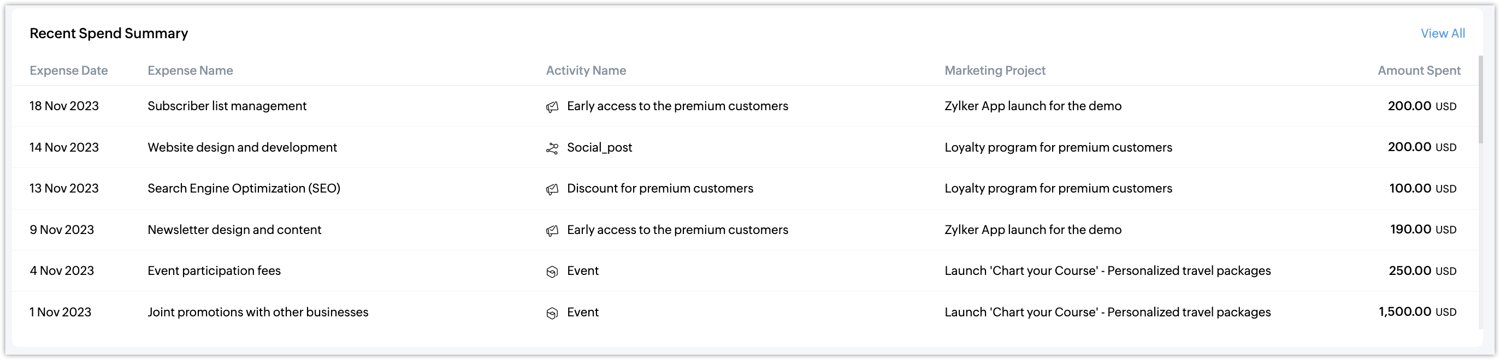Open Event participation fees expense row
Viewport: 1500px width, 360px height.
214,271
